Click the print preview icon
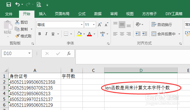Image resolution: width=190 pixels, height=110 pixels. 39,5
